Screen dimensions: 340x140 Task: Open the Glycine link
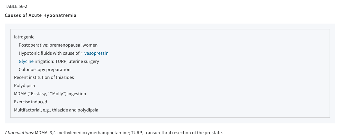(x=26, y=61)
